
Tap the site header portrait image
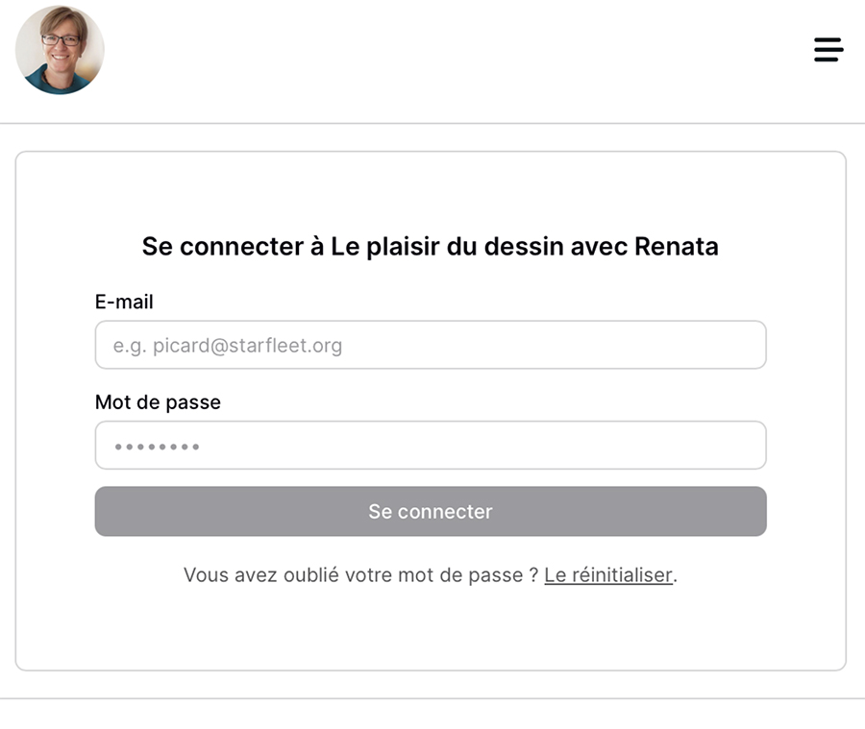(60, 50)
